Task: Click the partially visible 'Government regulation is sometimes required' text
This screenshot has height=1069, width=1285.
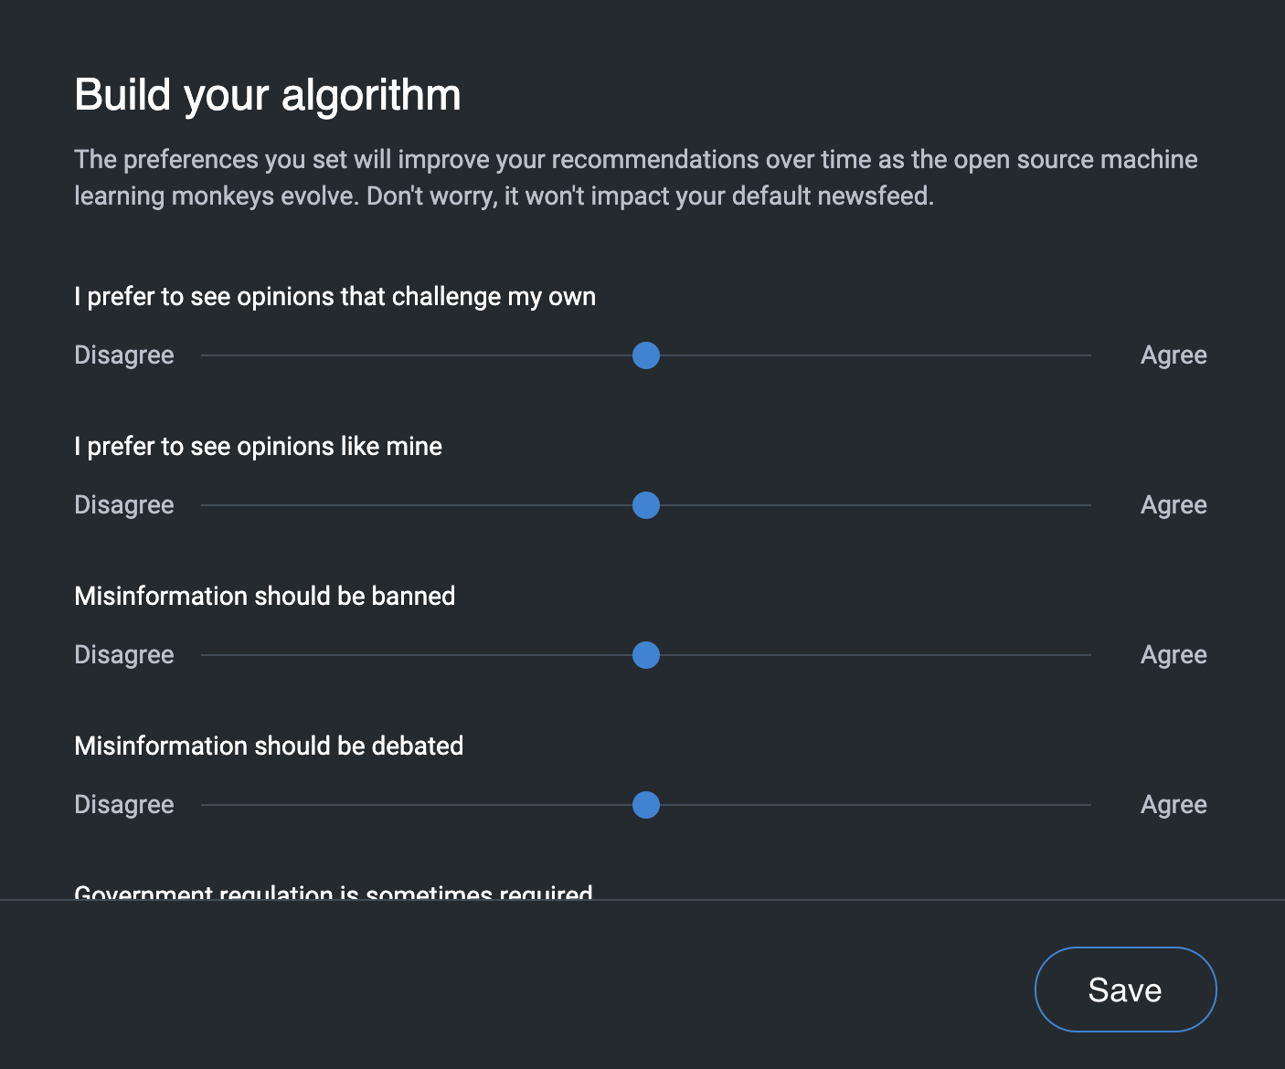Action: pyautogui.click(x=333, y=892)
